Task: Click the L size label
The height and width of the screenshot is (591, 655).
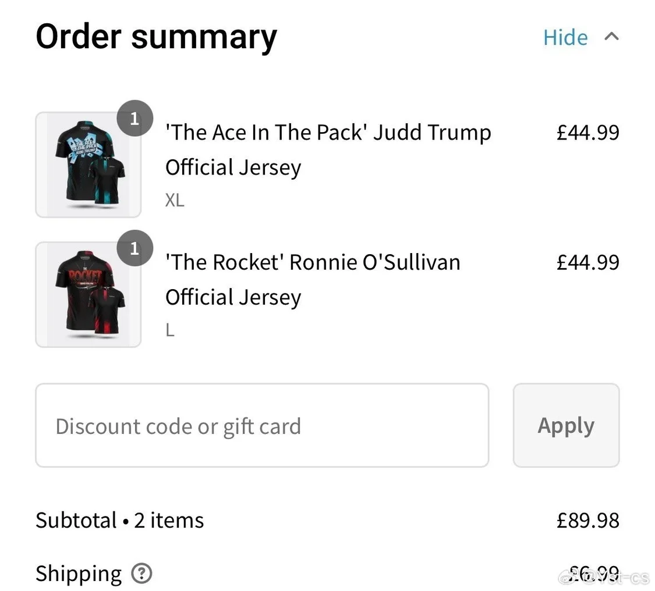Action: pos(170,330)
